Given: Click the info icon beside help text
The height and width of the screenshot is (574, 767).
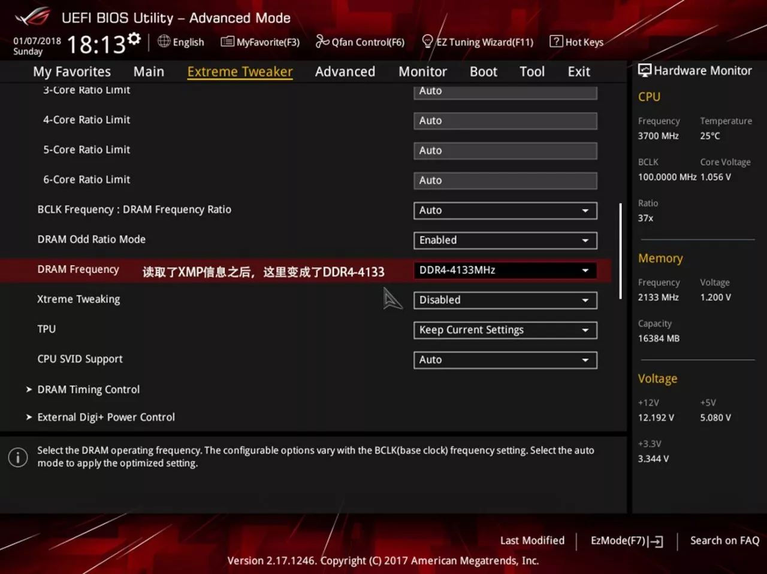Looking at the screenshot, I should point(18,457).
